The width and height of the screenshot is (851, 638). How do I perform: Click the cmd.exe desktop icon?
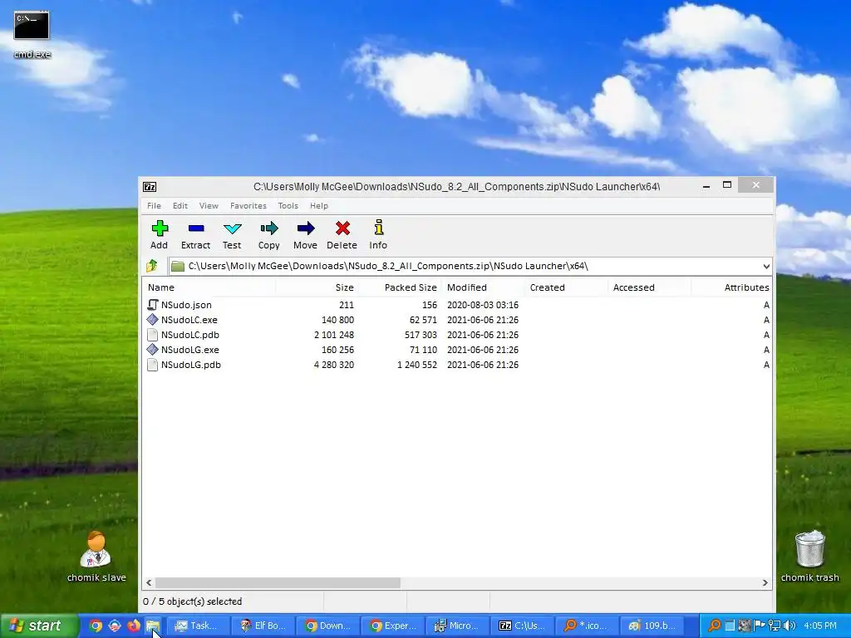tap(32, 26)
